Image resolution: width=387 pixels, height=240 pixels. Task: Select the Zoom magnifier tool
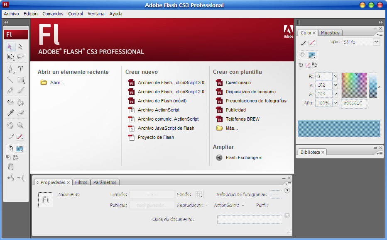coord(20,125)
